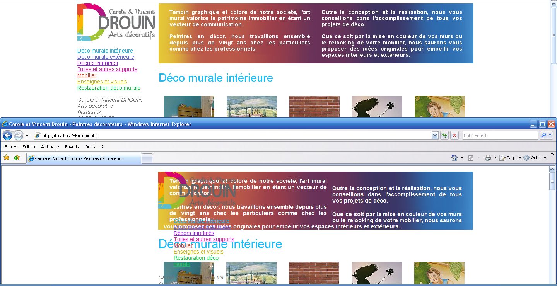This screenshot has width=557, height=286.
Task: Click the Home page icon
Action: 454,158
